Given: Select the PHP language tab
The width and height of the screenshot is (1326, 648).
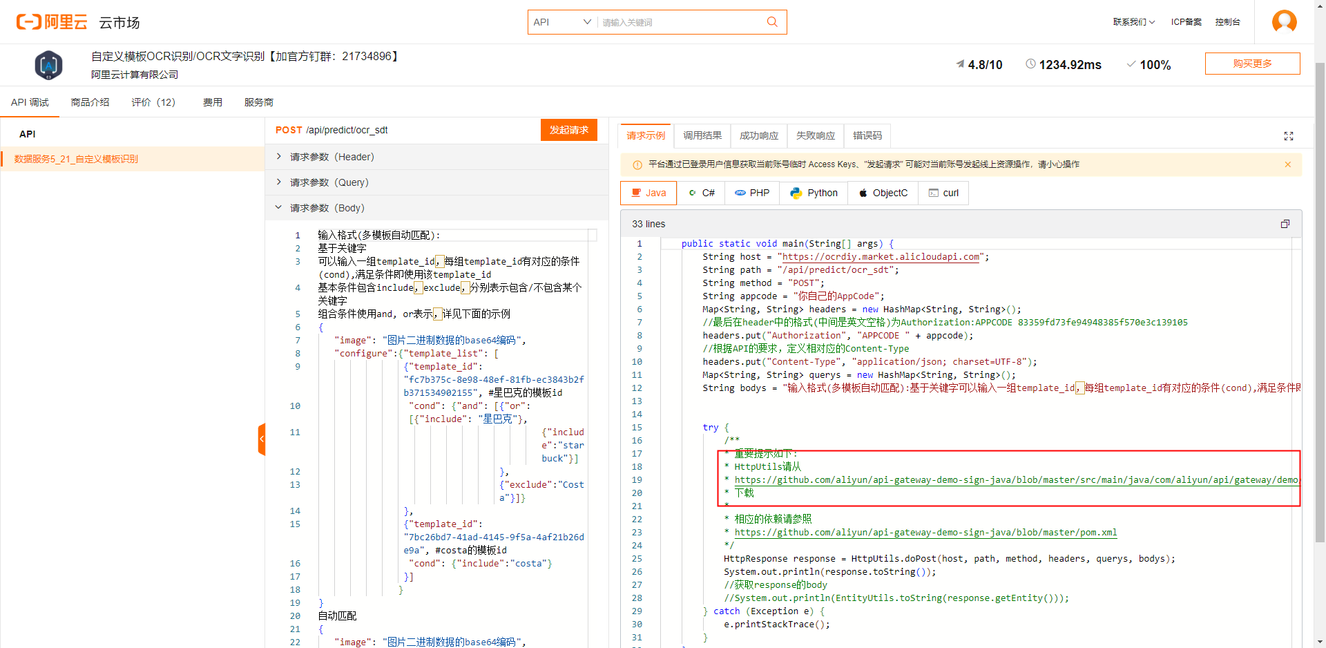Looking at the screenshot, I should [752, 193].
